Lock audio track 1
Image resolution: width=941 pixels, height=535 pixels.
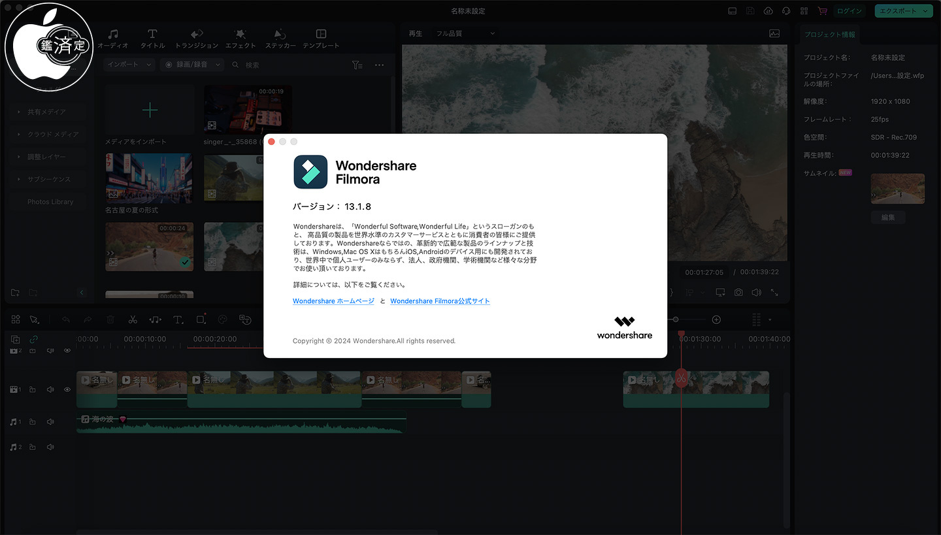33,422
